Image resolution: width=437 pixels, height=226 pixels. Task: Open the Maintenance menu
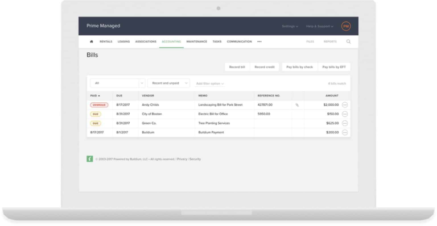tap(197, 41)
